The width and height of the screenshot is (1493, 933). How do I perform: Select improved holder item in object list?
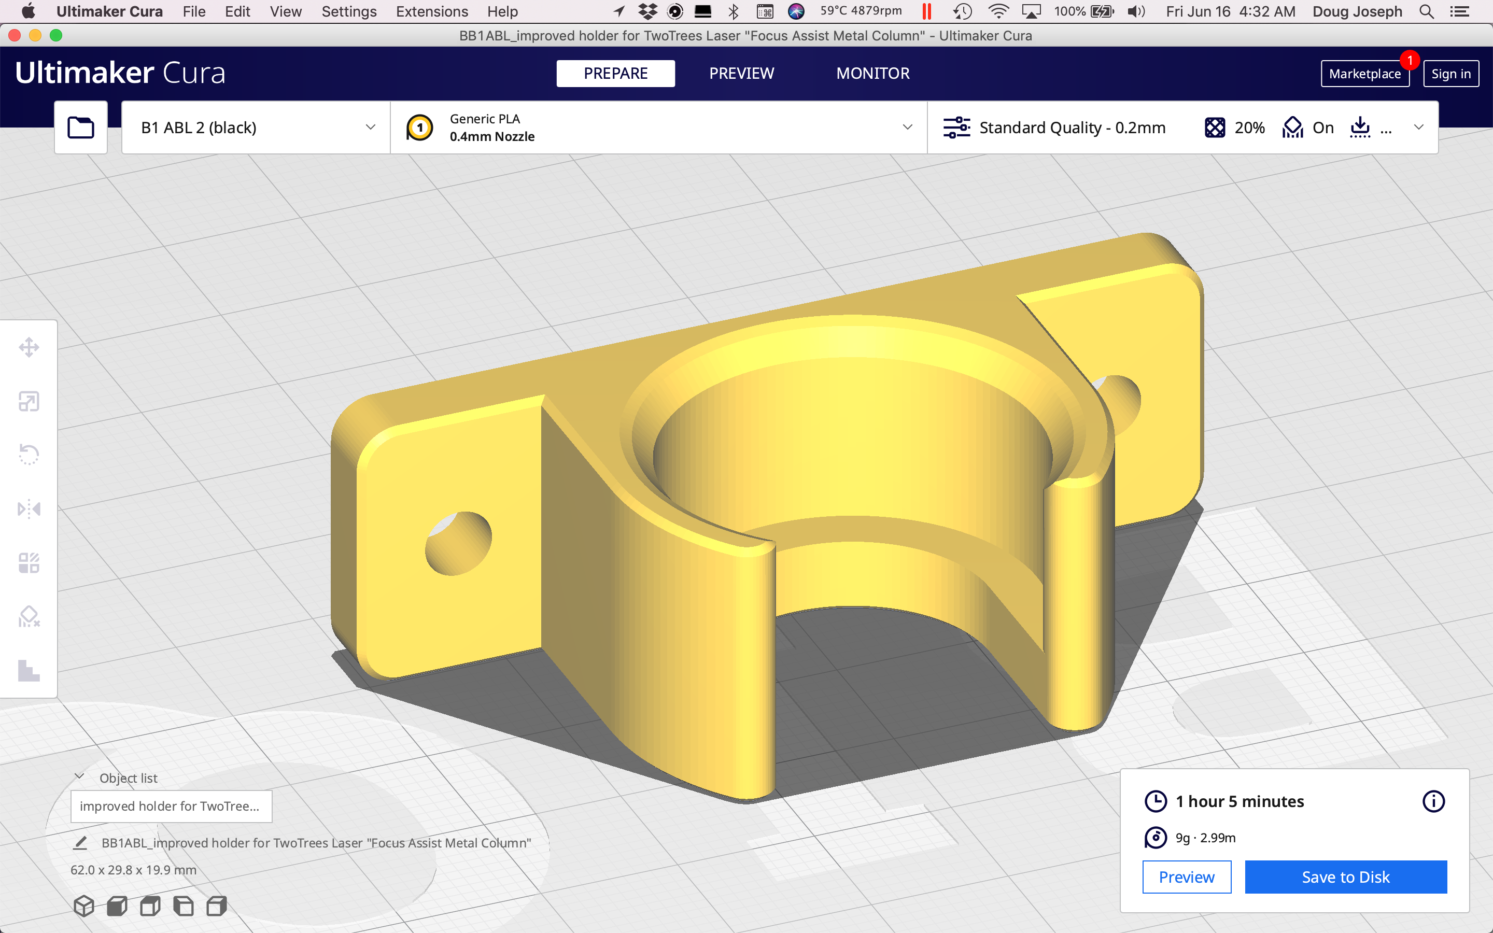171,806
